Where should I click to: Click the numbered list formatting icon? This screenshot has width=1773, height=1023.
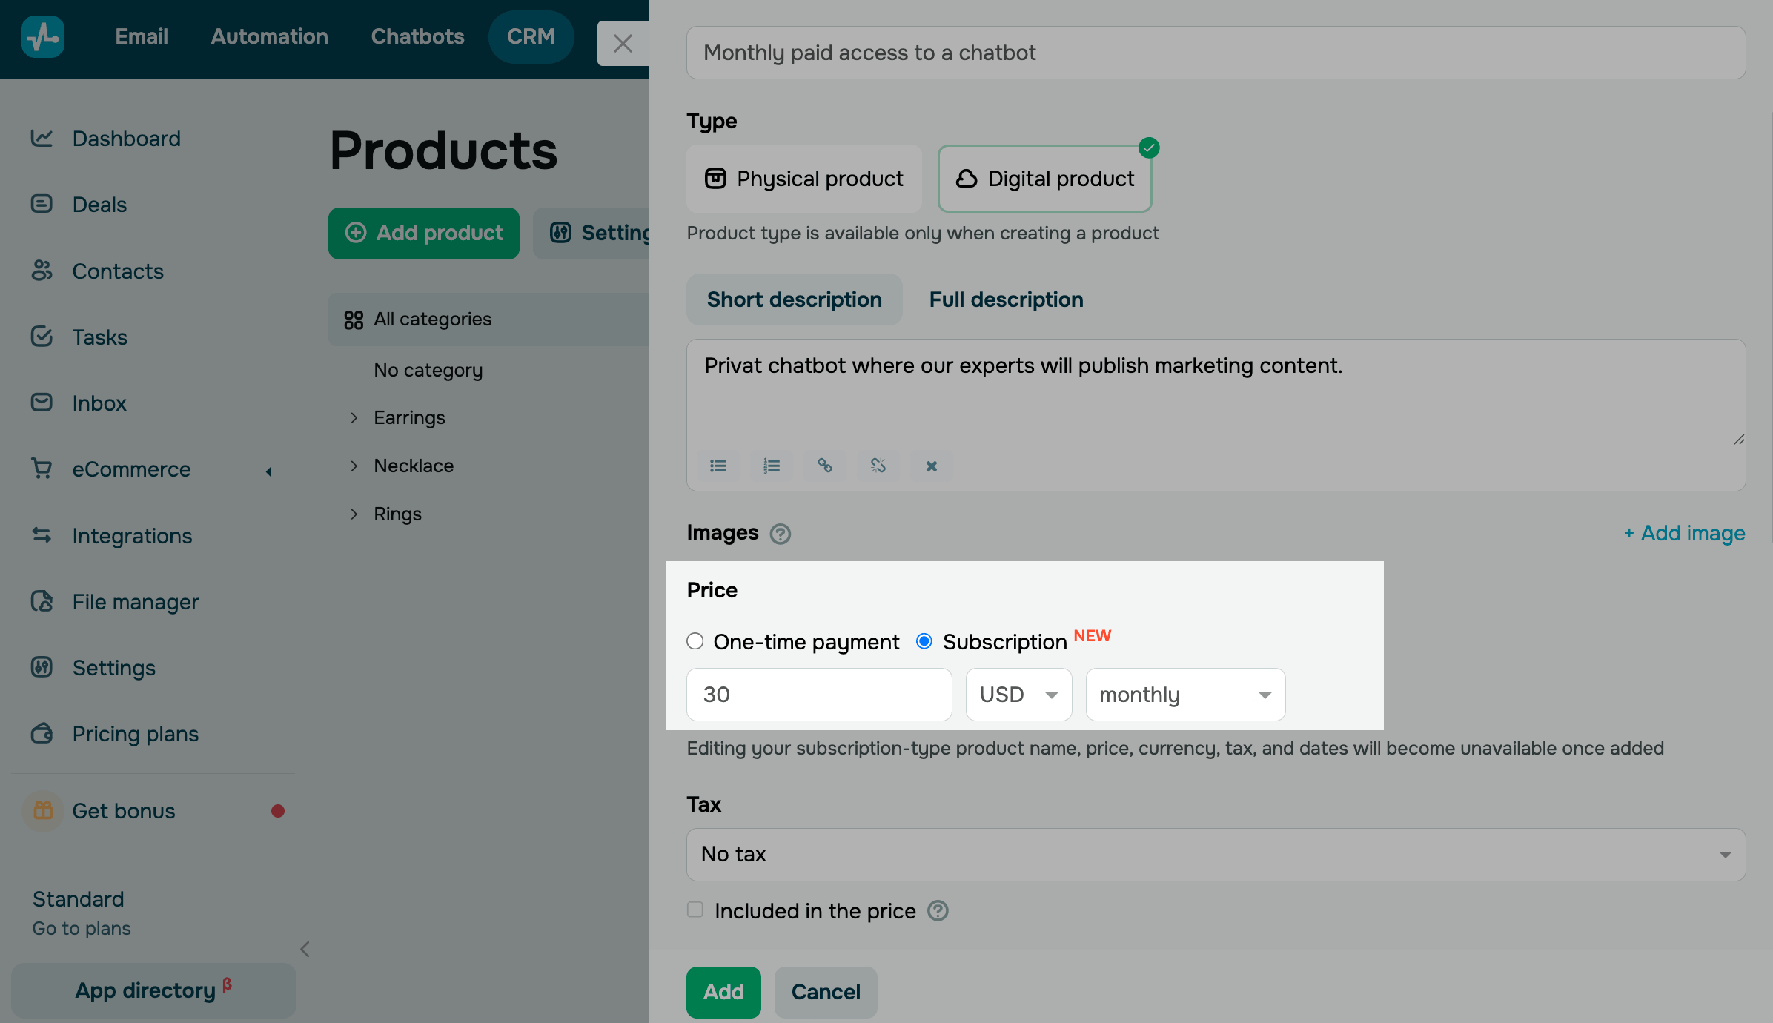pyautogui.click(x=771, y=466)
